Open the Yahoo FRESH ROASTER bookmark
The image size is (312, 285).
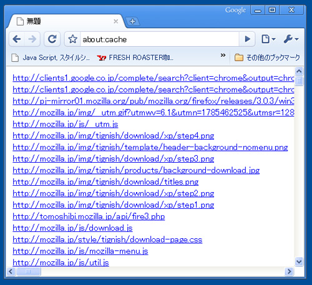(135, 57)
